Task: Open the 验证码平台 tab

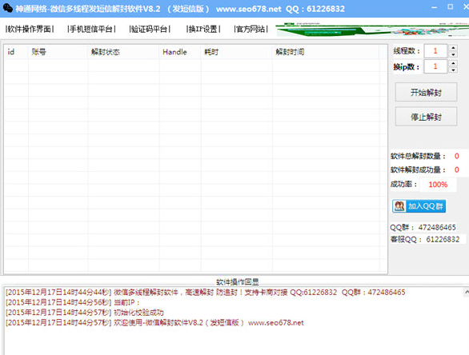Action: (x=150, y=29)
